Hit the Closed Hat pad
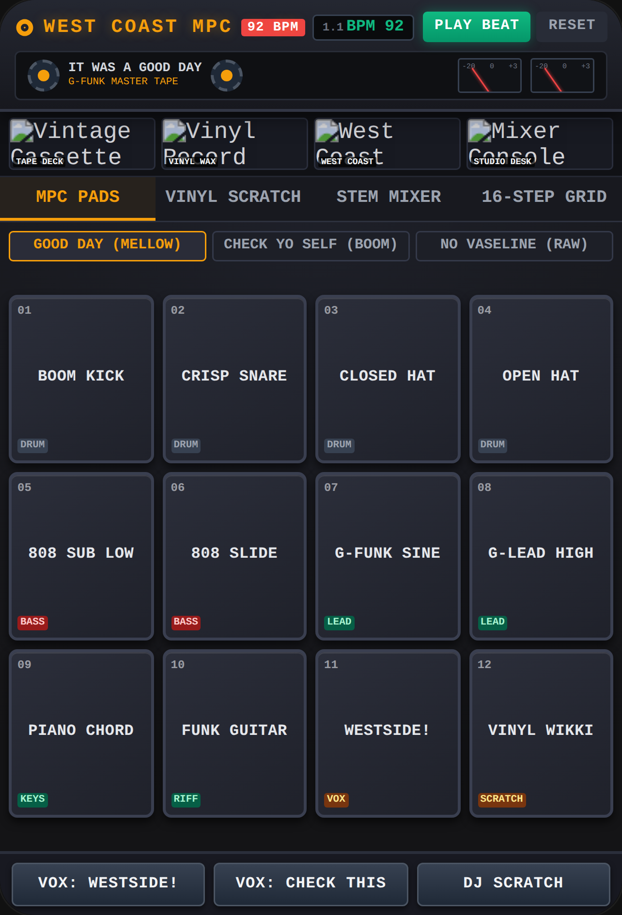 tap(388, 379)
